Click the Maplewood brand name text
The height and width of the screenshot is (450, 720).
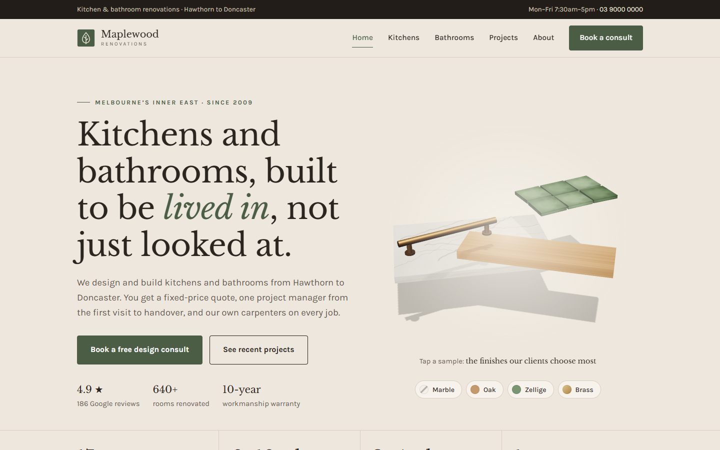(x=129, y=34)
